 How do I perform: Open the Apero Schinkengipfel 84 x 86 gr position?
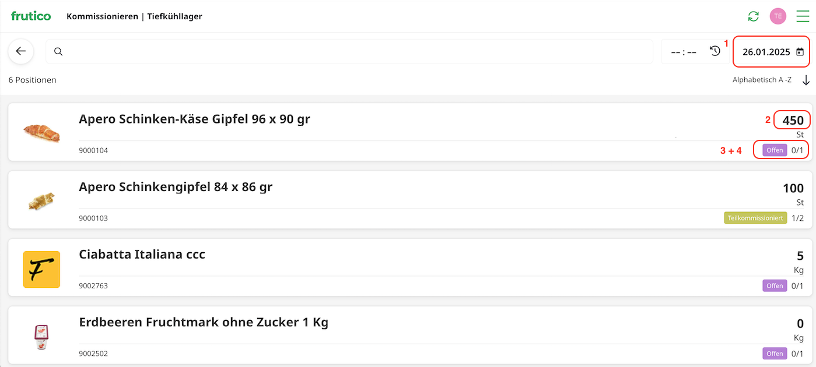[x=176, y=187]
